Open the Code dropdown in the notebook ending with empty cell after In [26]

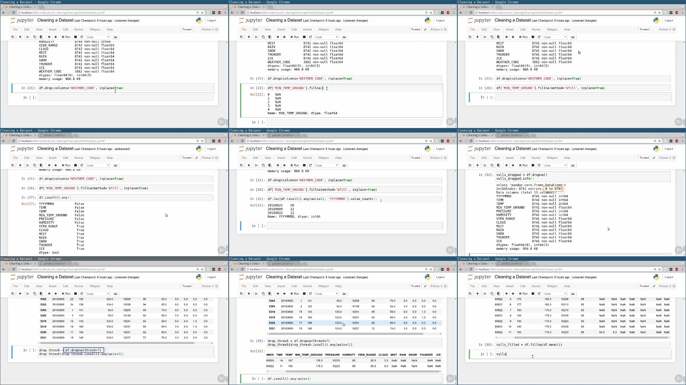pyautogui.click(x=555, y=37)
